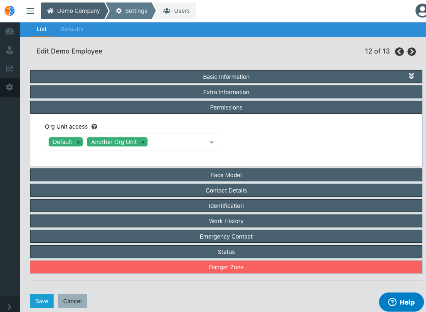Switch to the List tab

42,29
